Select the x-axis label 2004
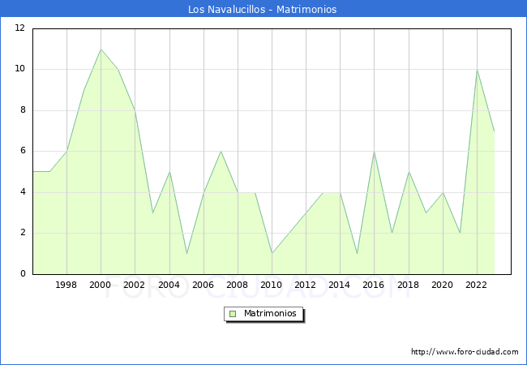 click(169, 285)
